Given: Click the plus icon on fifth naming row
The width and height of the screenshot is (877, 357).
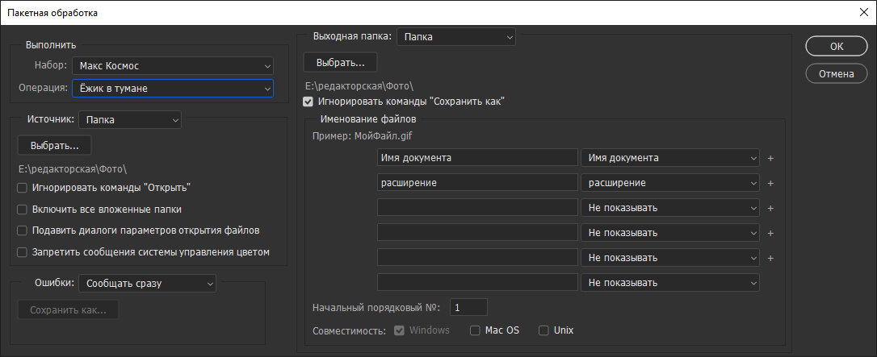Looking at the screenshot, I should coord(770,258).
